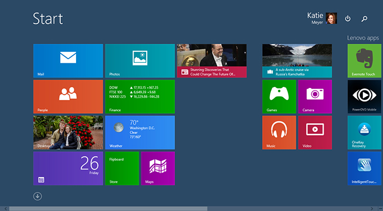Launch Evernote Touch app
Screen dimensions: 383x211
pos(364,61)
